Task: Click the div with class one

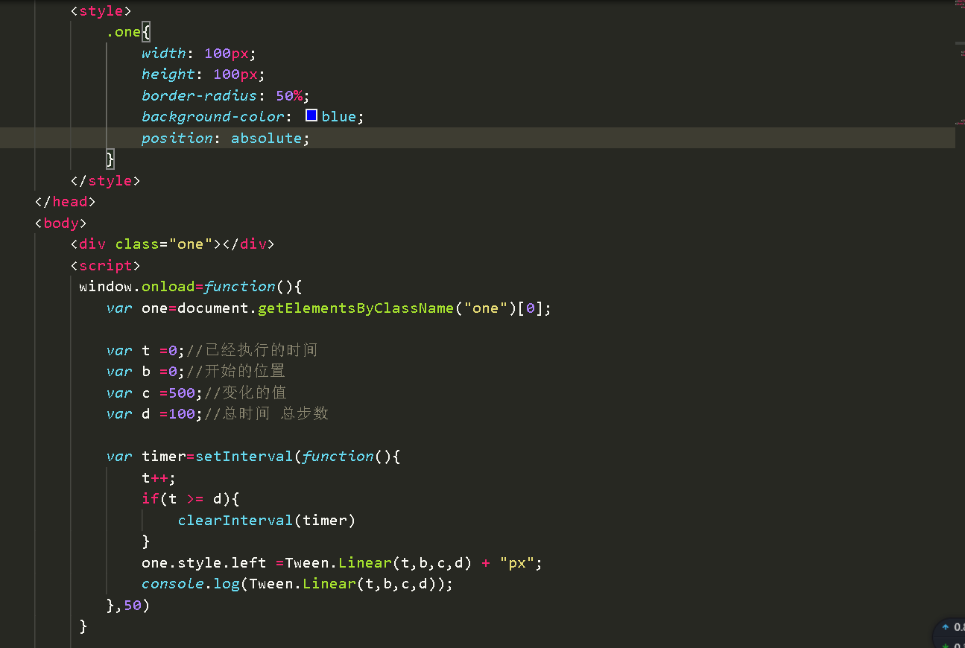Action: (171, 244)
